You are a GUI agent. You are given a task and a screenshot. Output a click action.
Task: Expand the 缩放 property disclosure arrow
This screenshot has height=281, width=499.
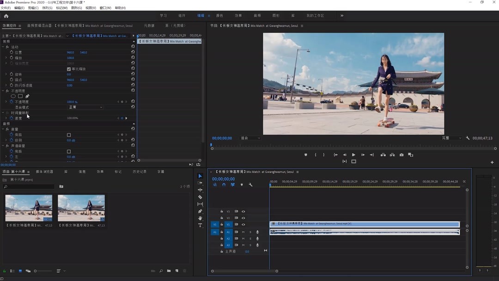[x=6, y=58]
